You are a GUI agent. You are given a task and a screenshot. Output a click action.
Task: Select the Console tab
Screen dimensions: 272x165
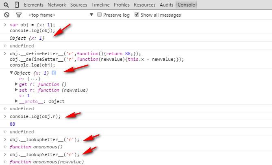pyautogui.click(x=186, y=5)
